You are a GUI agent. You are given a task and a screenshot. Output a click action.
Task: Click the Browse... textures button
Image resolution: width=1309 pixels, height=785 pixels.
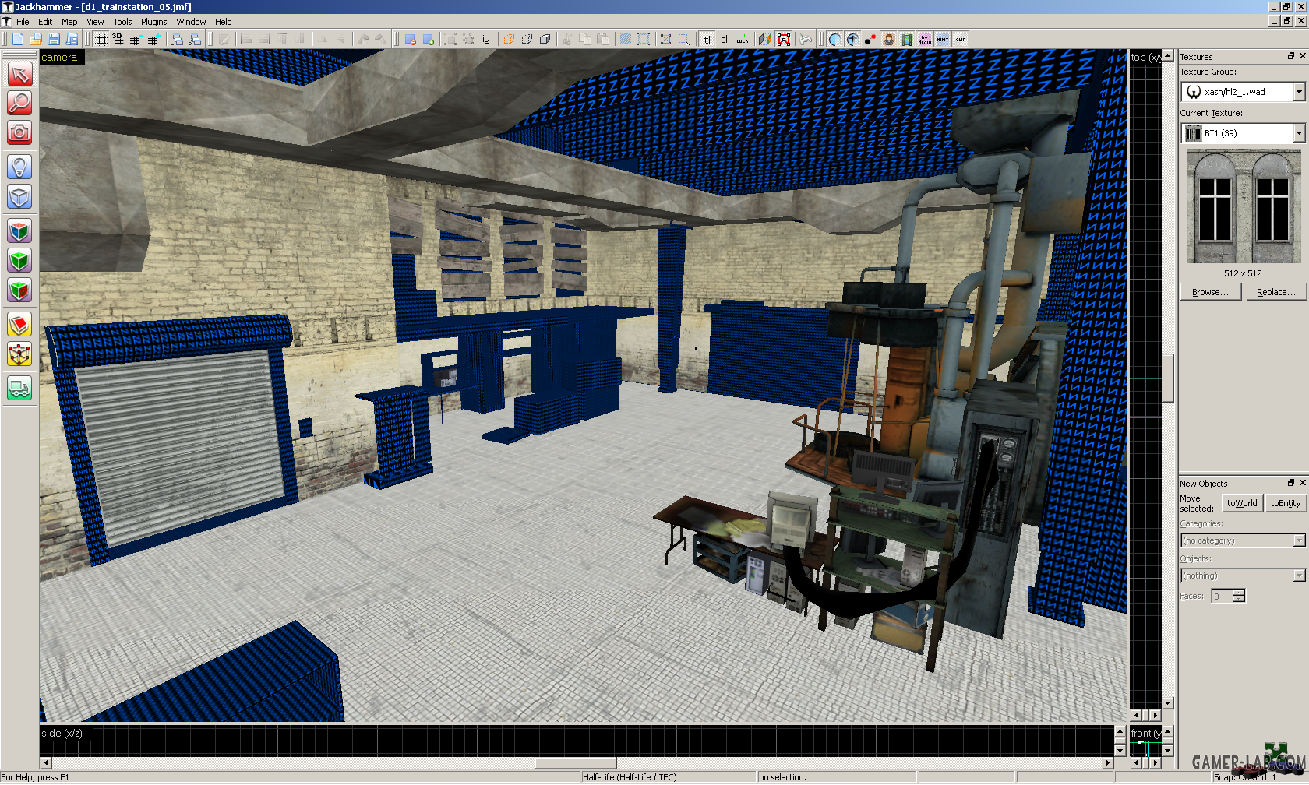[x=1210, y=292]
